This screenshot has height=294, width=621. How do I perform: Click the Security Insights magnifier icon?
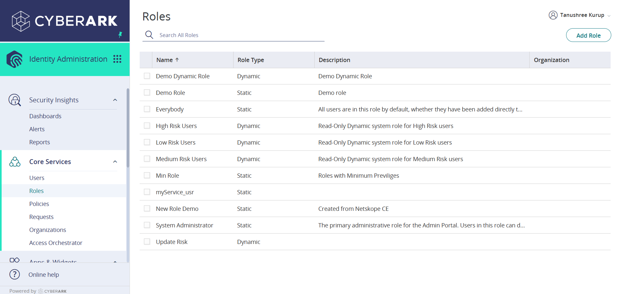(x=15, y=100)
